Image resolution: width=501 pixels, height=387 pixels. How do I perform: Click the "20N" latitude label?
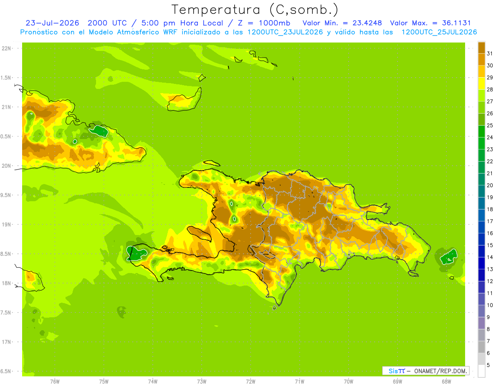pos(7,166)
